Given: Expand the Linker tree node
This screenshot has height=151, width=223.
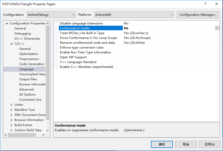Looking at the screenshot, I should pyautogui.click(x=12, y=105).
